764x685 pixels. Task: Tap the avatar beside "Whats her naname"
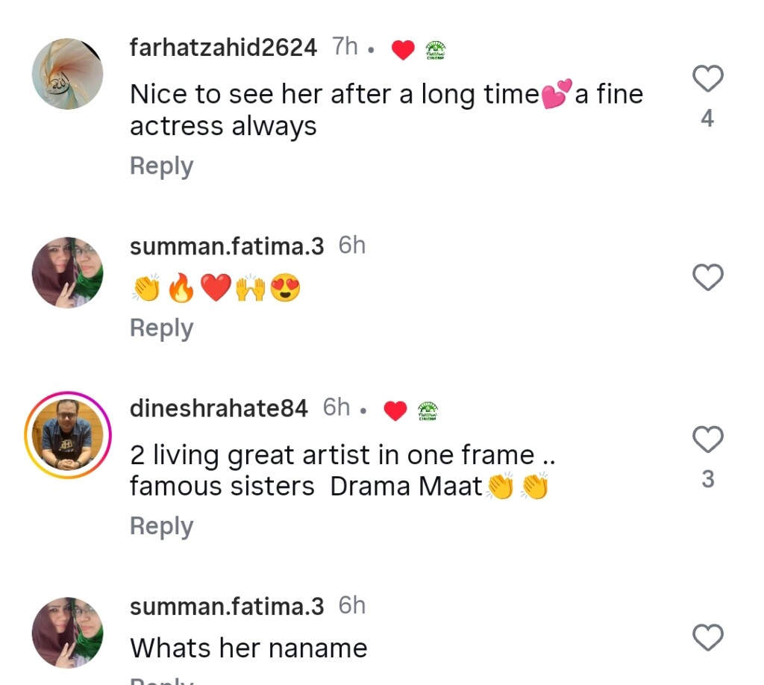click(x=67, y=633)
